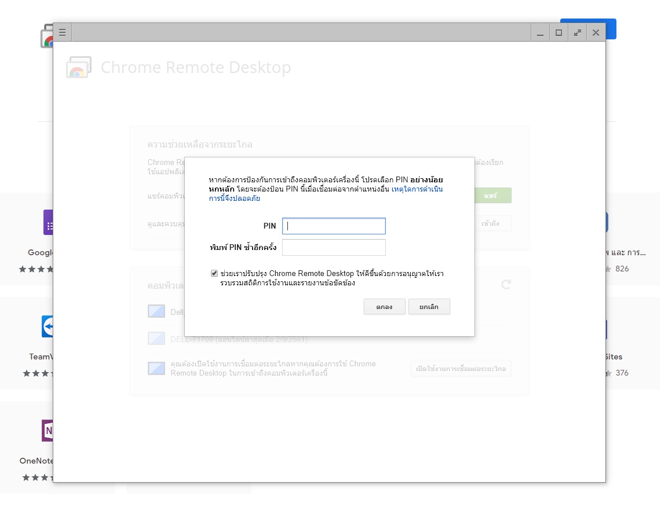Click the ความช่วยเหลือจากระยะไกล heading
This screenshot has width=668, height=507.
[x=200, y=145]
